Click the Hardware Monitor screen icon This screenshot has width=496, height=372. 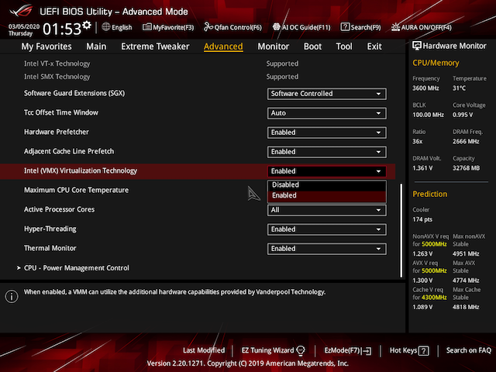[417, 46]
